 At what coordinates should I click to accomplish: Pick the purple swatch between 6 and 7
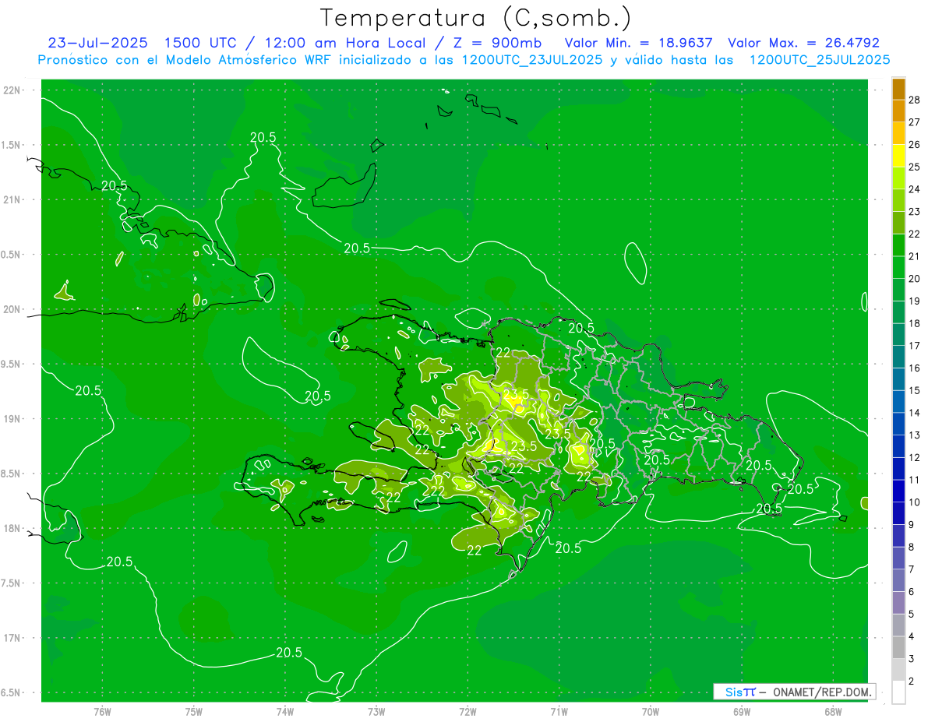coord(898,580)
